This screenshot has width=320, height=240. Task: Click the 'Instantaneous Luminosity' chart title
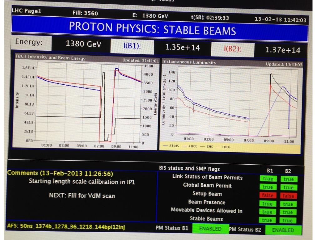[189, 62]
